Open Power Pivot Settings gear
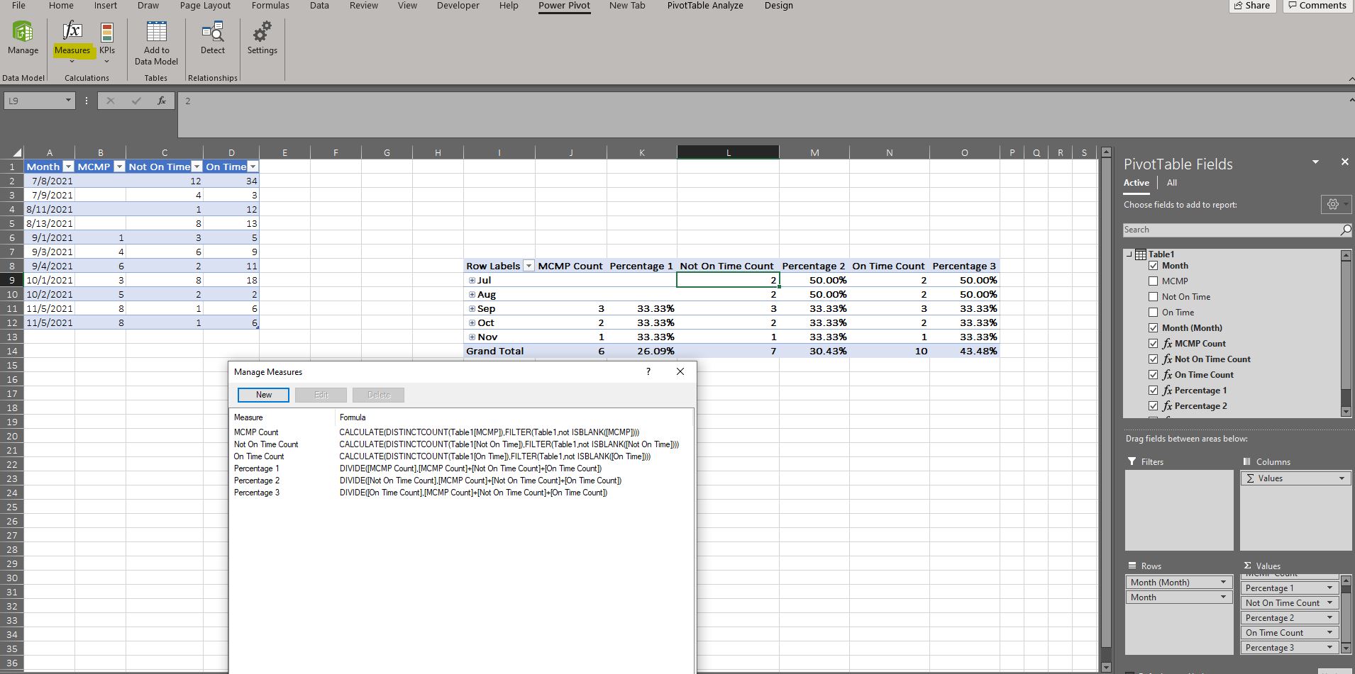The width and height of the screenshot is (1355, 674). click(x=262, y=32)
